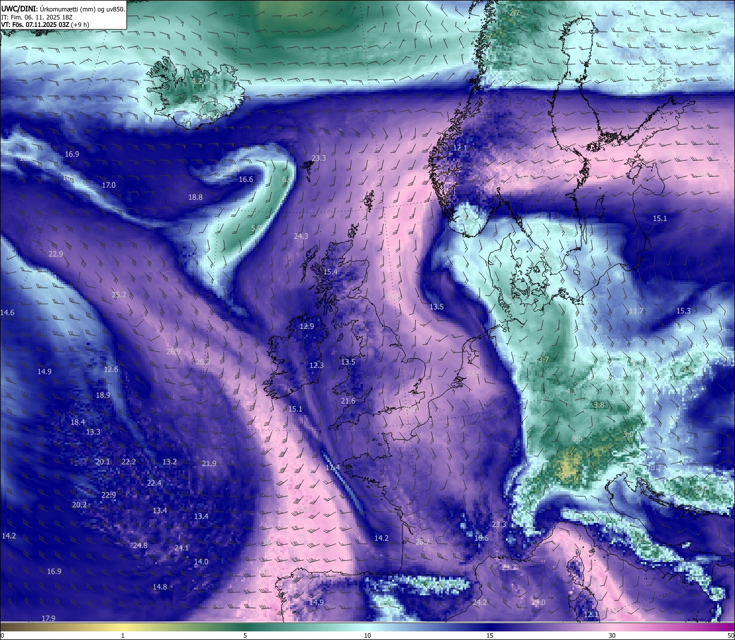Click the 11.7 value over the Baltic region
This screenshot has height=640, width=735.
(x=636, y=311)
